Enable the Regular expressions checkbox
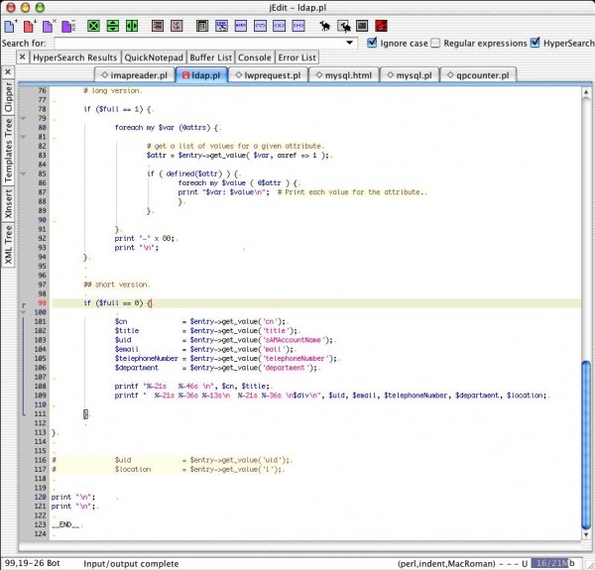This screenshot has width=595, height=570. pos(435,43)
